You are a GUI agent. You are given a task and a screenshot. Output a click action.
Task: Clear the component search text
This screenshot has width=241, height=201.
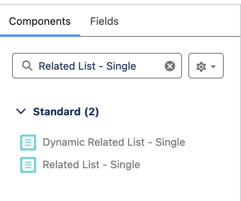pyautogui.click(x=170, y=66)
